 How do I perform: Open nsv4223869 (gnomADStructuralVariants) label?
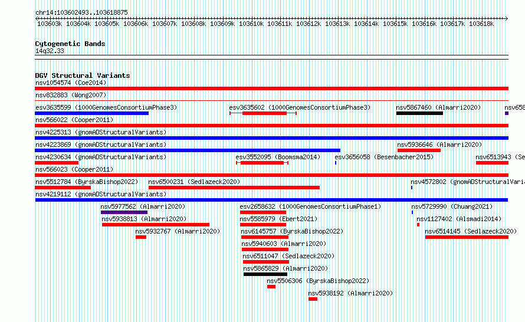pos(101,144)
